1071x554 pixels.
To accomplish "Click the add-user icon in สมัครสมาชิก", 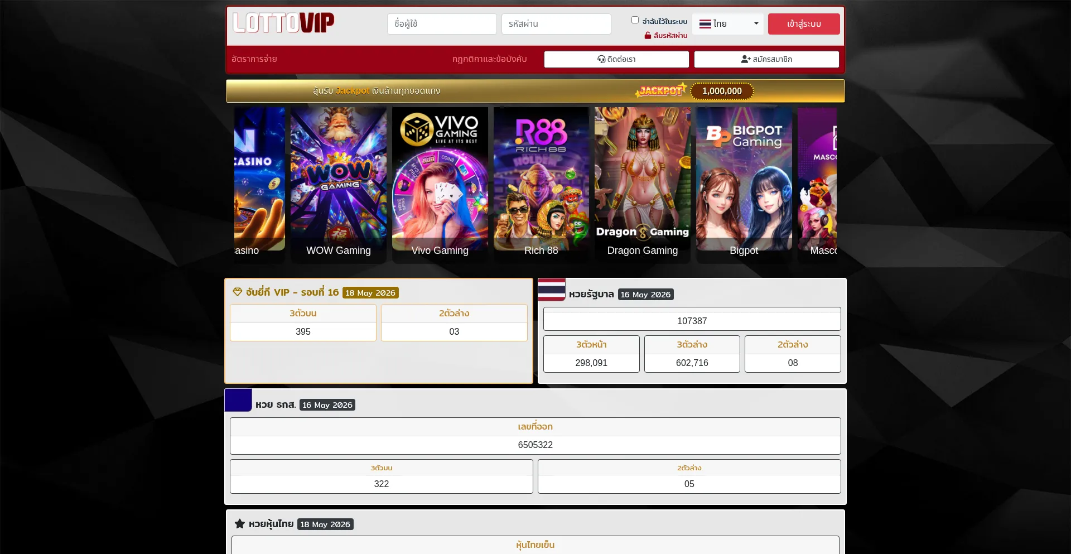I will point(746,59).
